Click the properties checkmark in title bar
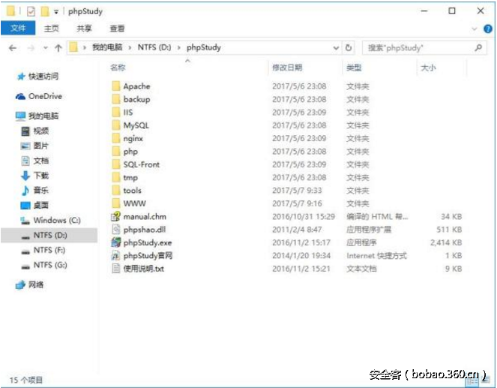This screenshot has width=497, height=388. [x=31, y=12]
